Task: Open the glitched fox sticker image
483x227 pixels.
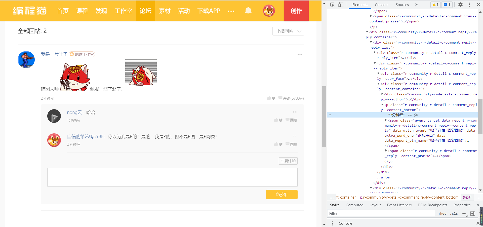Action: click(141, 73)
